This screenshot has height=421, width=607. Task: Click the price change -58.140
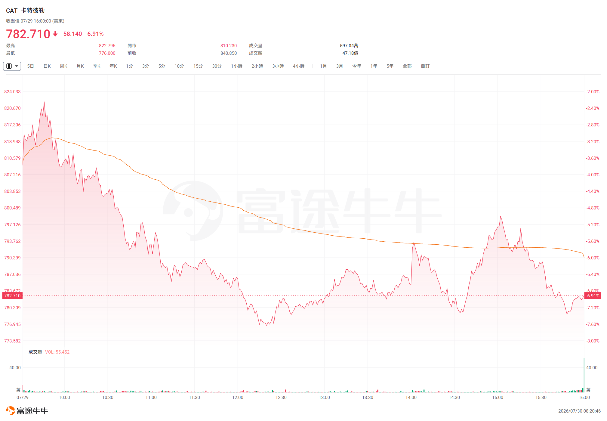coord(72,34)
